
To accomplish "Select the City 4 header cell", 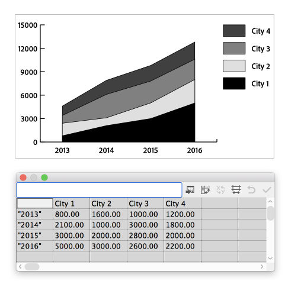I will 183,204.
